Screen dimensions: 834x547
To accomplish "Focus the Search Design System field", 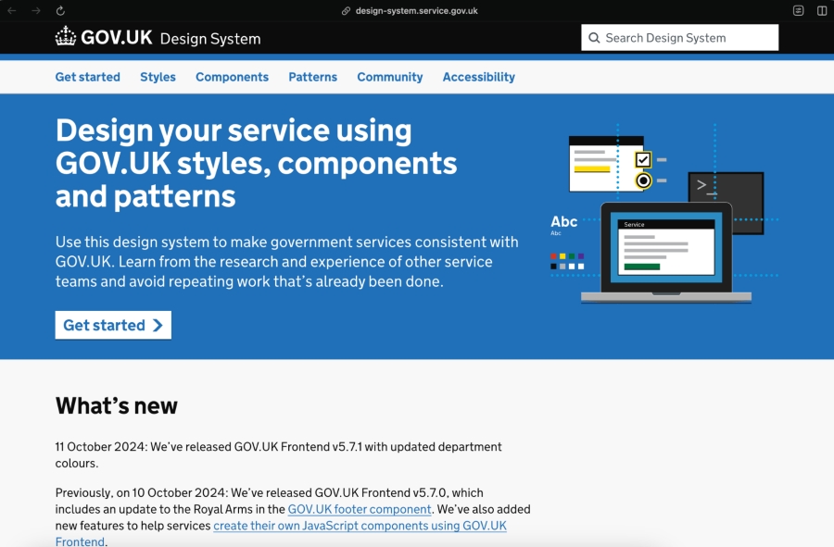I will pos(686,38).
